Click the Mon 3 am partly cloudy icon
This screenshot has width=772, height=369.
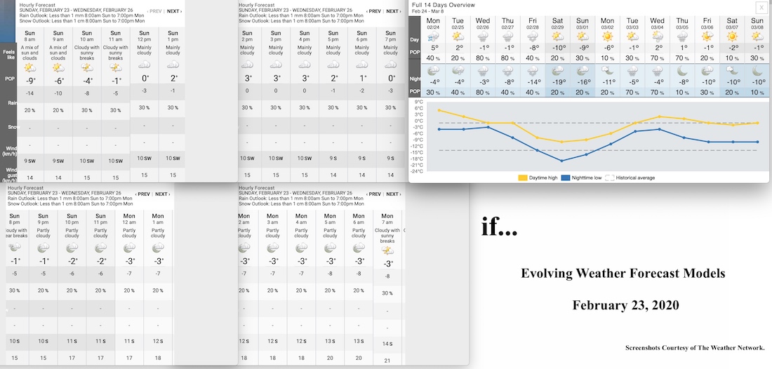[x=273, y=248]
